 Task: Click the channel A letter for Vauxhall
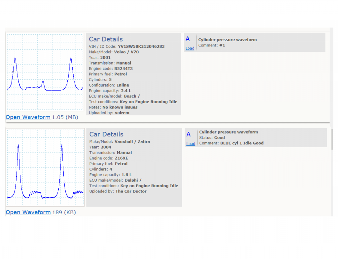tap(188, 134)
